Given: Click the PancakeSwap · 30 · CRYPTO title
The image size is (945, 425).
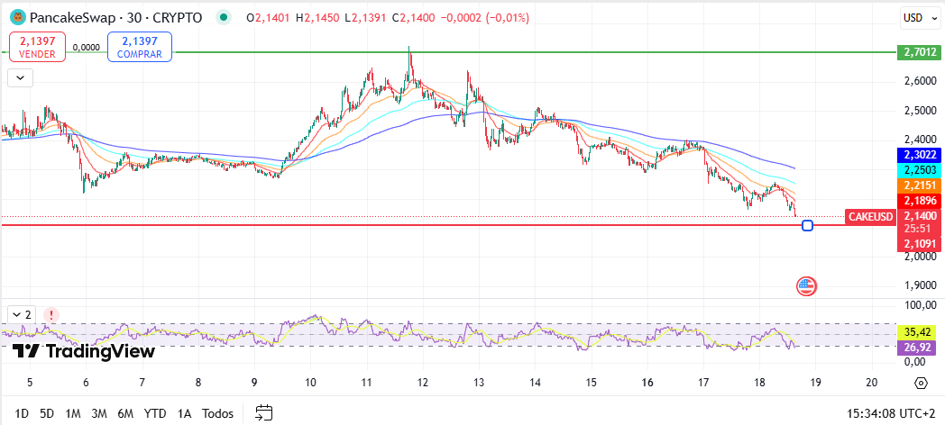Looking at the screenshot, I should point(116,18).
